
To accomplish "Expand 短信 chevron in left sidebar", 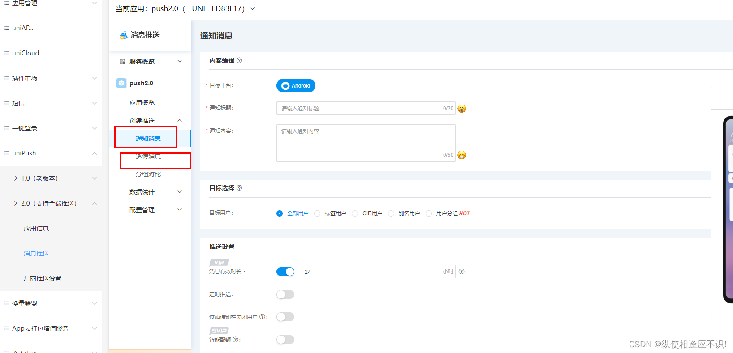I will pos(95,103).
